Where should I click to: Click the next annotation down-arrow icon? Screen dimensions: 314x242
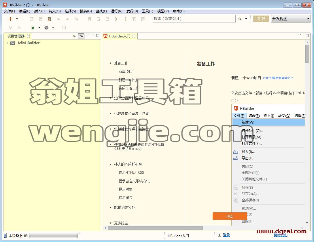[x=107, y=19]
